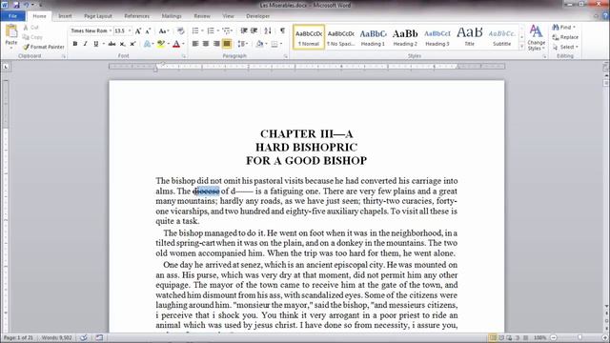Open the borders dropdown
This screenshot has width=610, height=343.
pyautogui.click(x=280, y=44)
